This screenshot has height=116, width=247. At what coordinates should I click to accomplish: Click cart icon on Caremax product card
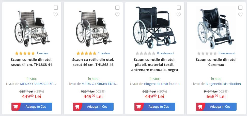[200, 107]
